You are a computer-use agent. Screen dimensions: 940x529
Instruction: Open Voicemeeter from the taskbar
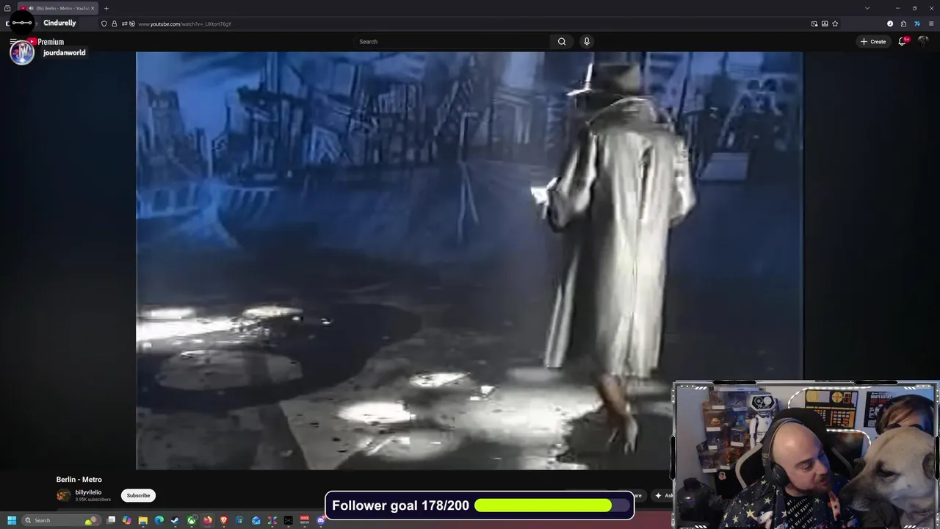[x=305, y=520]
